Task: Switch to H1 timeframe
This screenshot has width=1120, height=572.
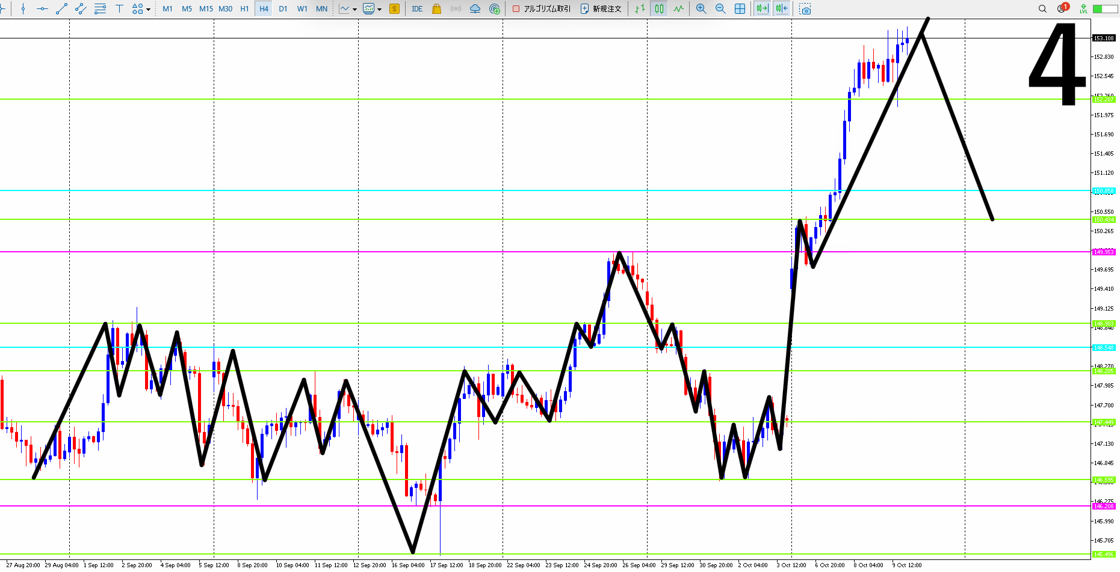Action: pyautogui.click(x=244, y=9)
